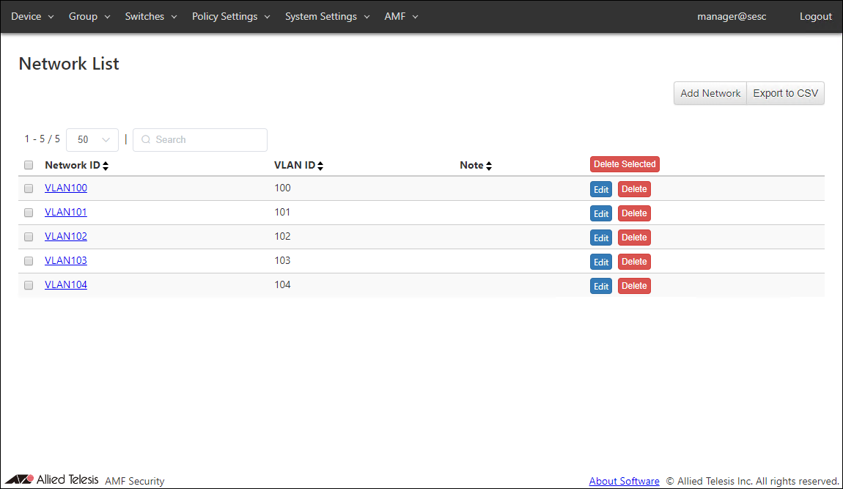Open the About Software link

pyautogui.click(x=624, y=481)
